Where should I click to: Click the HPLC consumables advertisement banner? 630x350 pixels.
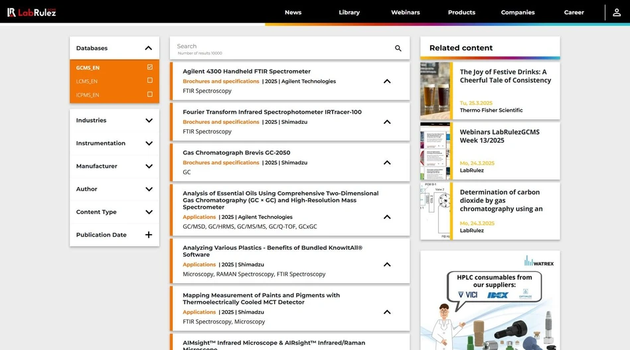point(490,301)
